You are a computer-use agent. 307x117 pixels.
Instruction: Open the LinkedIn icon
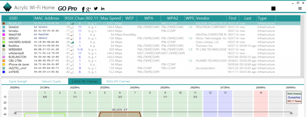pos(103,9)
